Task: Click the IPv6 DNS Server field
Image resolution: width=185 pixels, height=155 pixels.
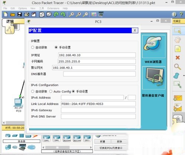Action: tap(98, 116)
